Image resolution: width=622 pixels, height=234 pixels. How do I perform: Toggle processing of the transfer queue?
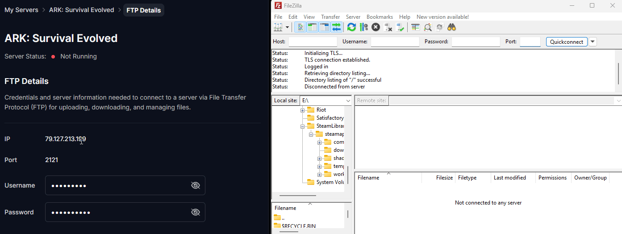(363, 27)
